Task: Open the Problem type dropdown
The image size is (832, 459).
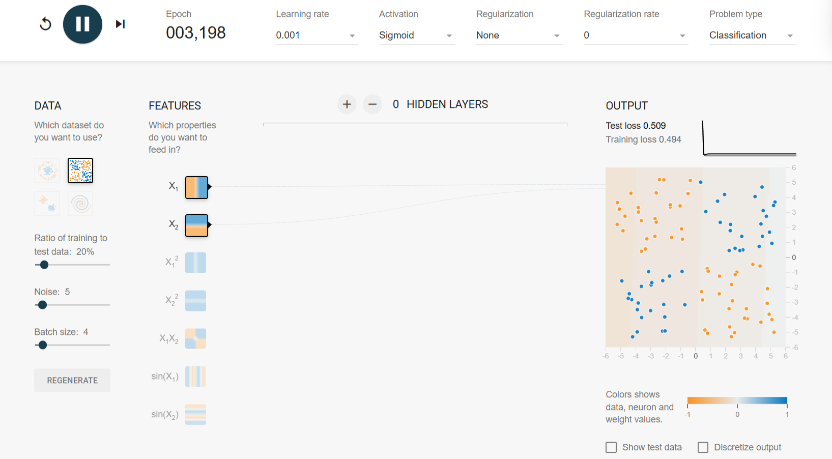Action: 753,35
